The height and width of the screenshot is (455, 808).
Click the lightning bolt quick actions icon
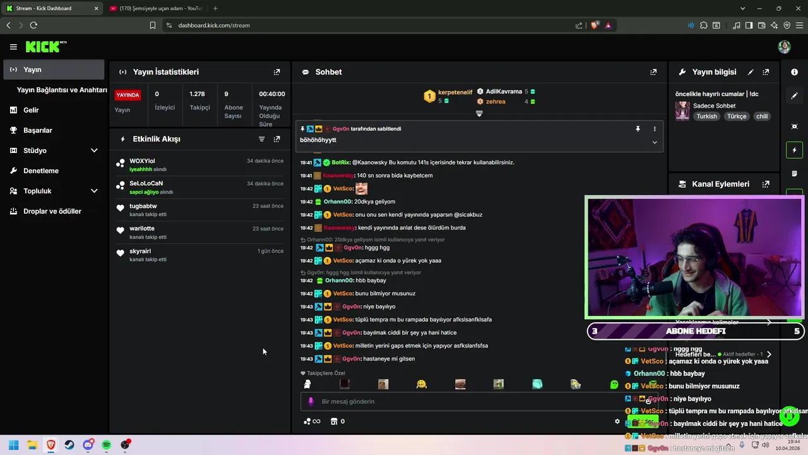(x=794, y=150)
